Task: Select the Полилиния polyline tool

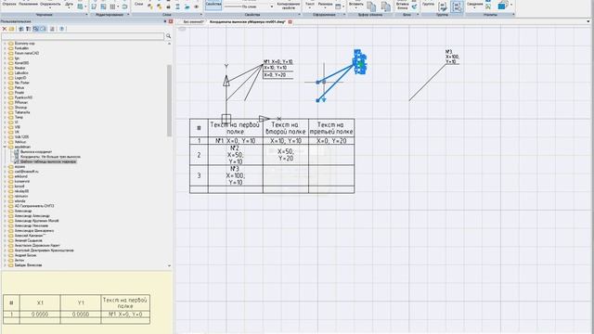Action: tap(29, 4)
